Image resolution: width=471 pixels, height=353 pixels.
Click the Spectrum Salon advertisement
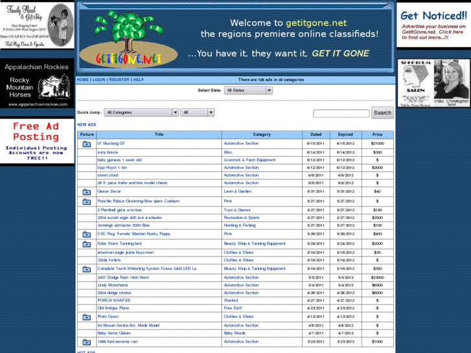[x=434, y=83]
